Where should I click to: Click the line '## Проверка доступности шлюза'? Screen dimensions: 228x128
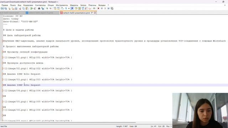(x=23, y=63)
